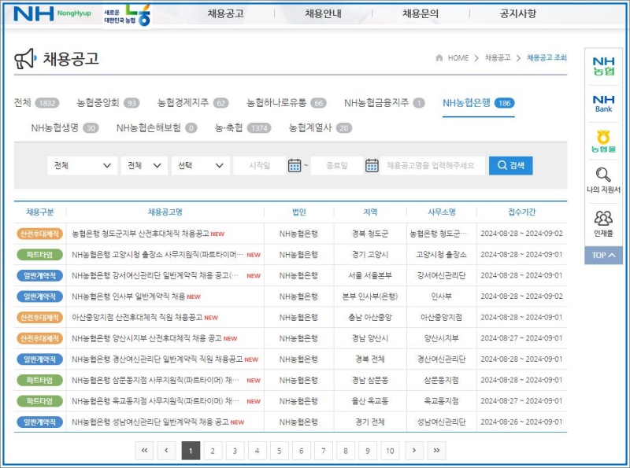Open the 채용문의 top menu
This screenshot has height=468, width=630.
(421, 13)
